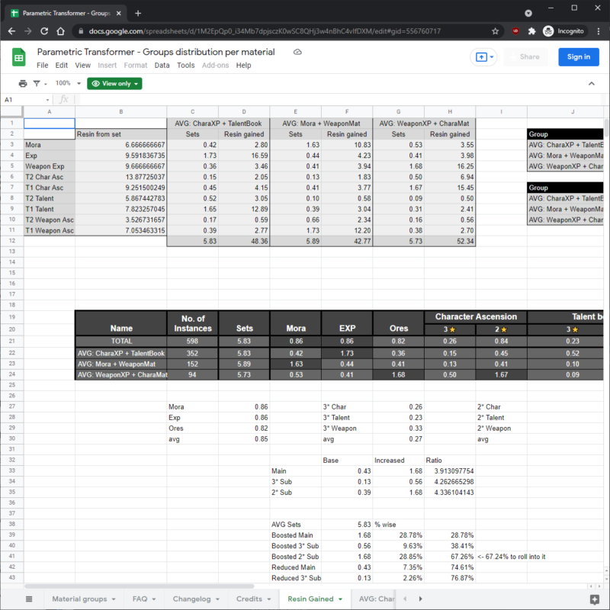Open the View only dropdown arrow
Image resolution: width=610 pixels, height=610 pixels.
point(137,83)
